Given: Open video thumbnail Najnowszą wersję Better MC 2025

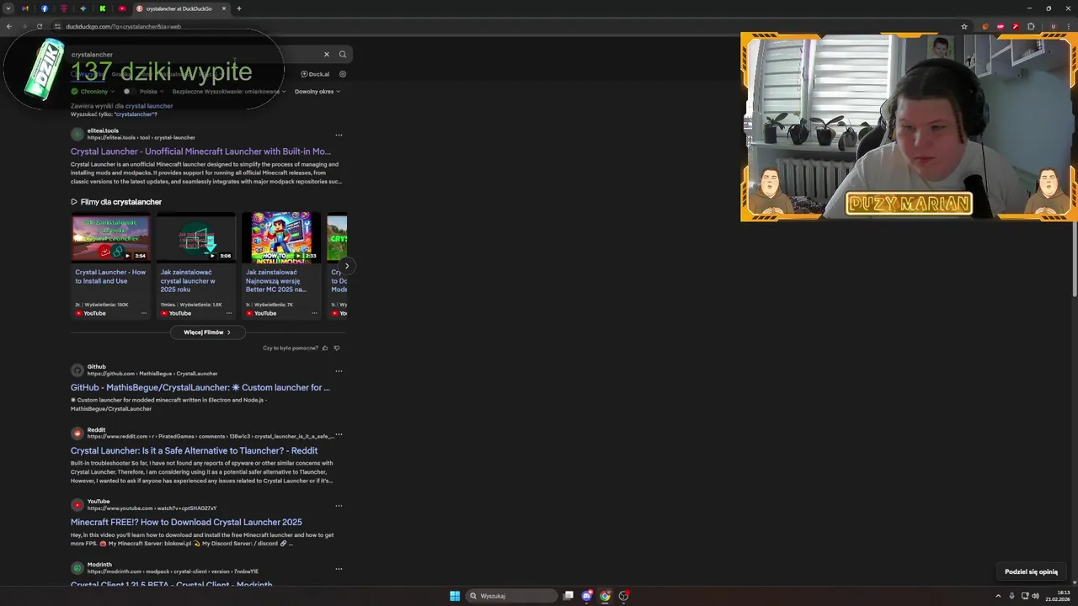Looking at the screenshot, I should click(281, 237).
